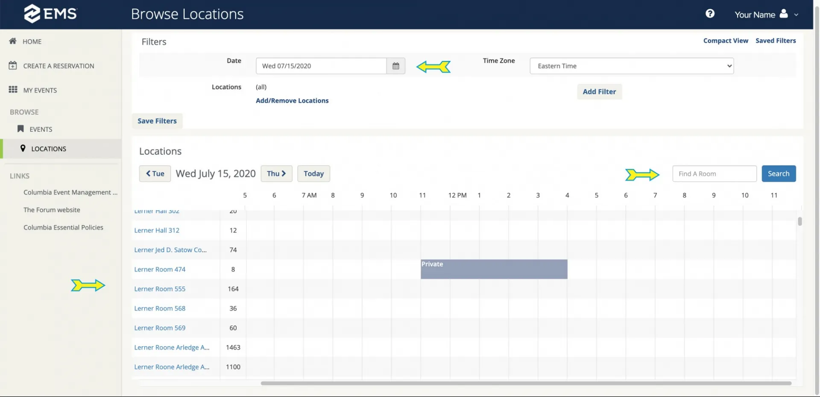Go to previous day Tue button
This screenshot has width=820, height=397.
(155, 174)
